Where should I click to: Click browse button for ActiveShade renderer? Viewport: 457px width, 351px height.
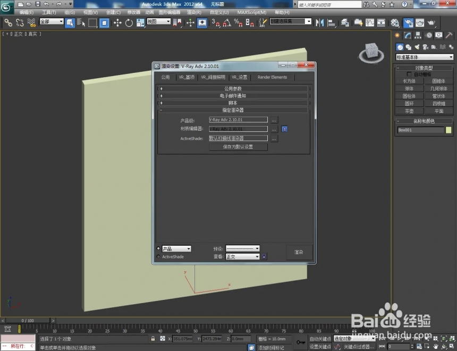pyautogui.click(x=274, y=139)
